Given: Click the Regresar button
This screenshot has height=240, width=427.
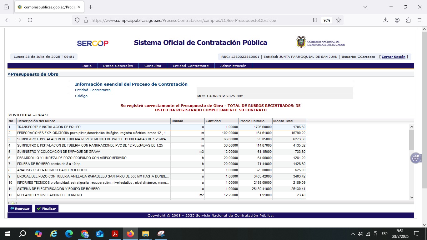Looking at the screenshot, I should (x=20, y=208).
